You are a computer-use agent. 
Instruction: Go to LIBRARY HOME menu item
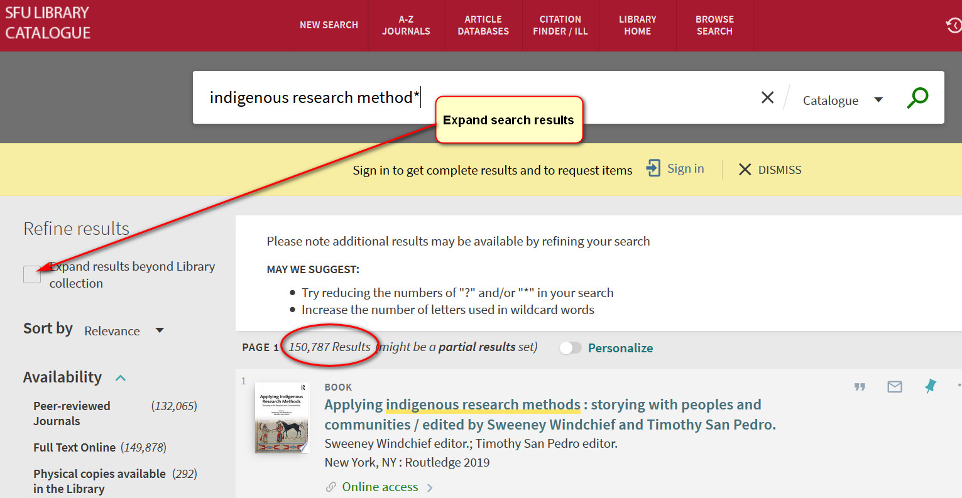tap(637, 25)
